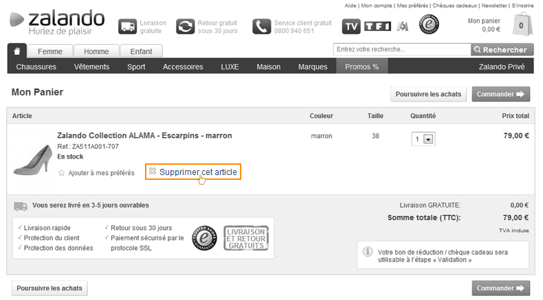This screenshot has width=543, height=300.
Task: Open the Sport menu
Action: click(x=136, y=67)
